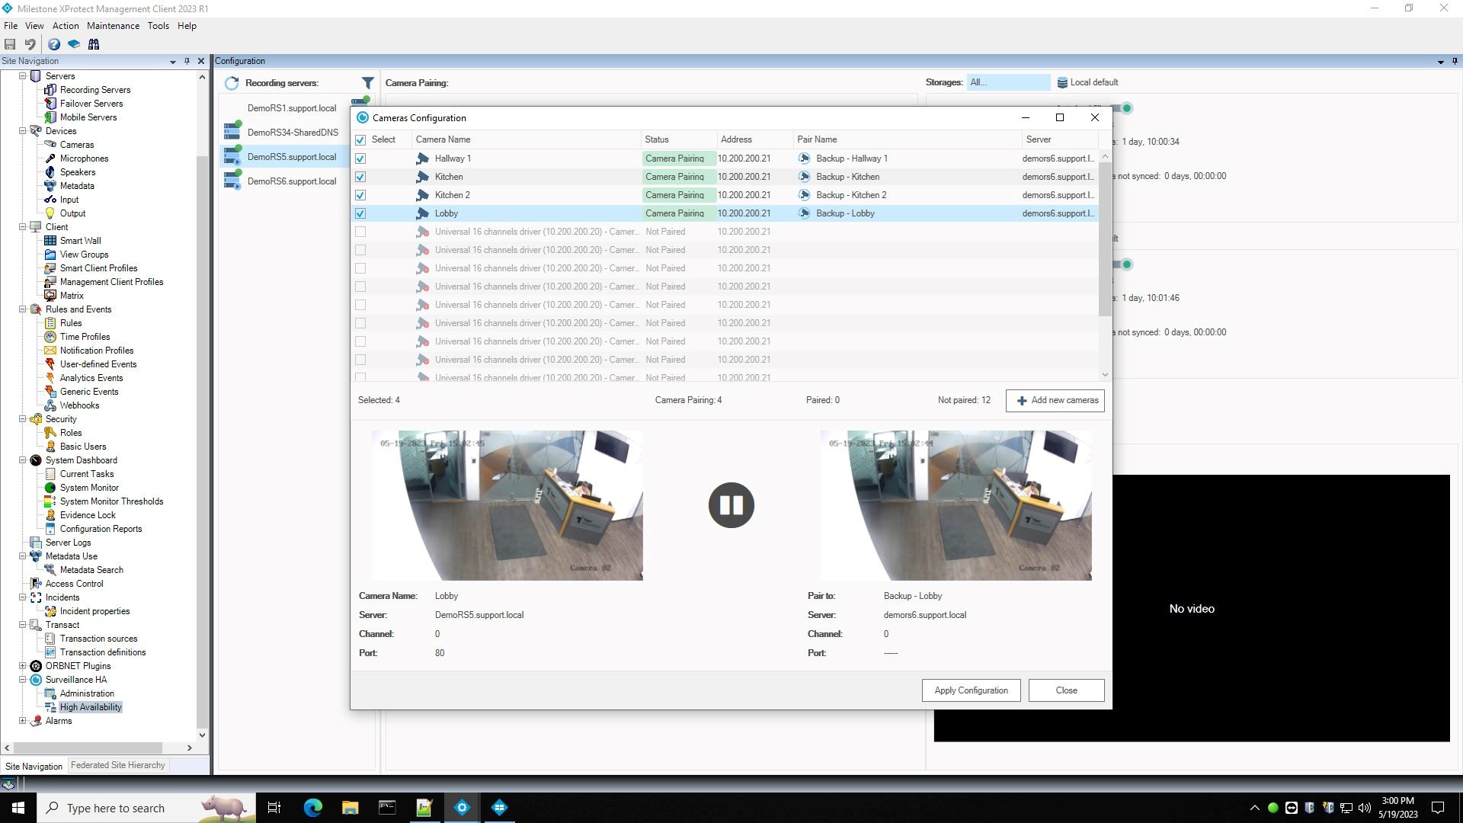Click the Hallway 1 camera icon

coord(423,159)
